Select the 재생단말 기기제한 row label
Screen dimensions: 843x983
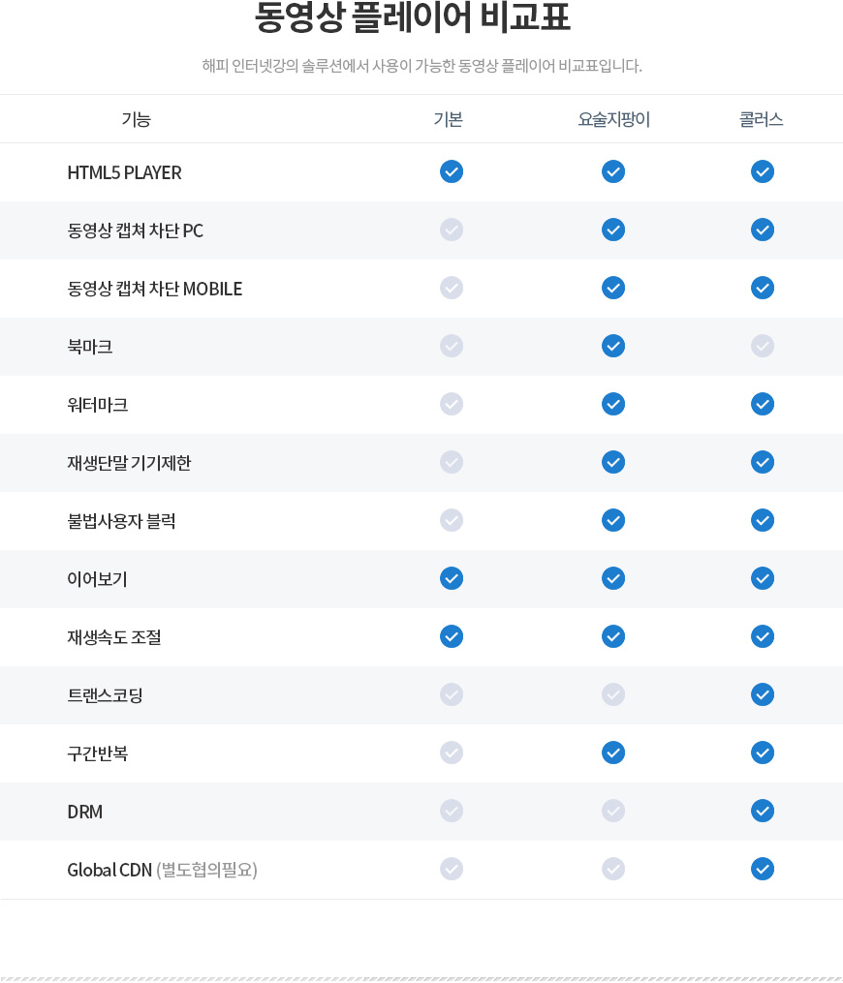point(129,463)
